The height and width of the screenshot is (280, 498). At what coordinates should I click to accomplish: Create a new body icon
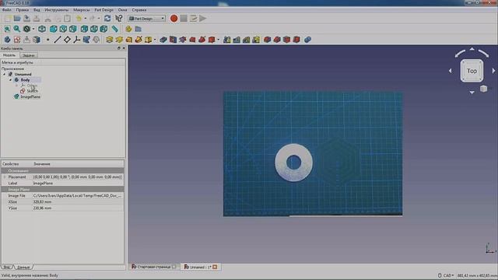click(x=7, y=40)
